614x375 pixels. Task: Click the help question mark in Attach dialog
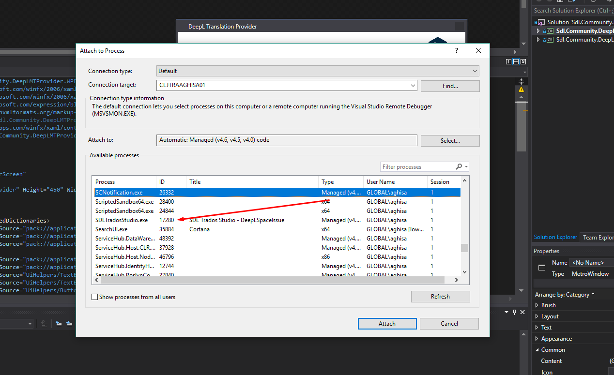tap(457, 50)
